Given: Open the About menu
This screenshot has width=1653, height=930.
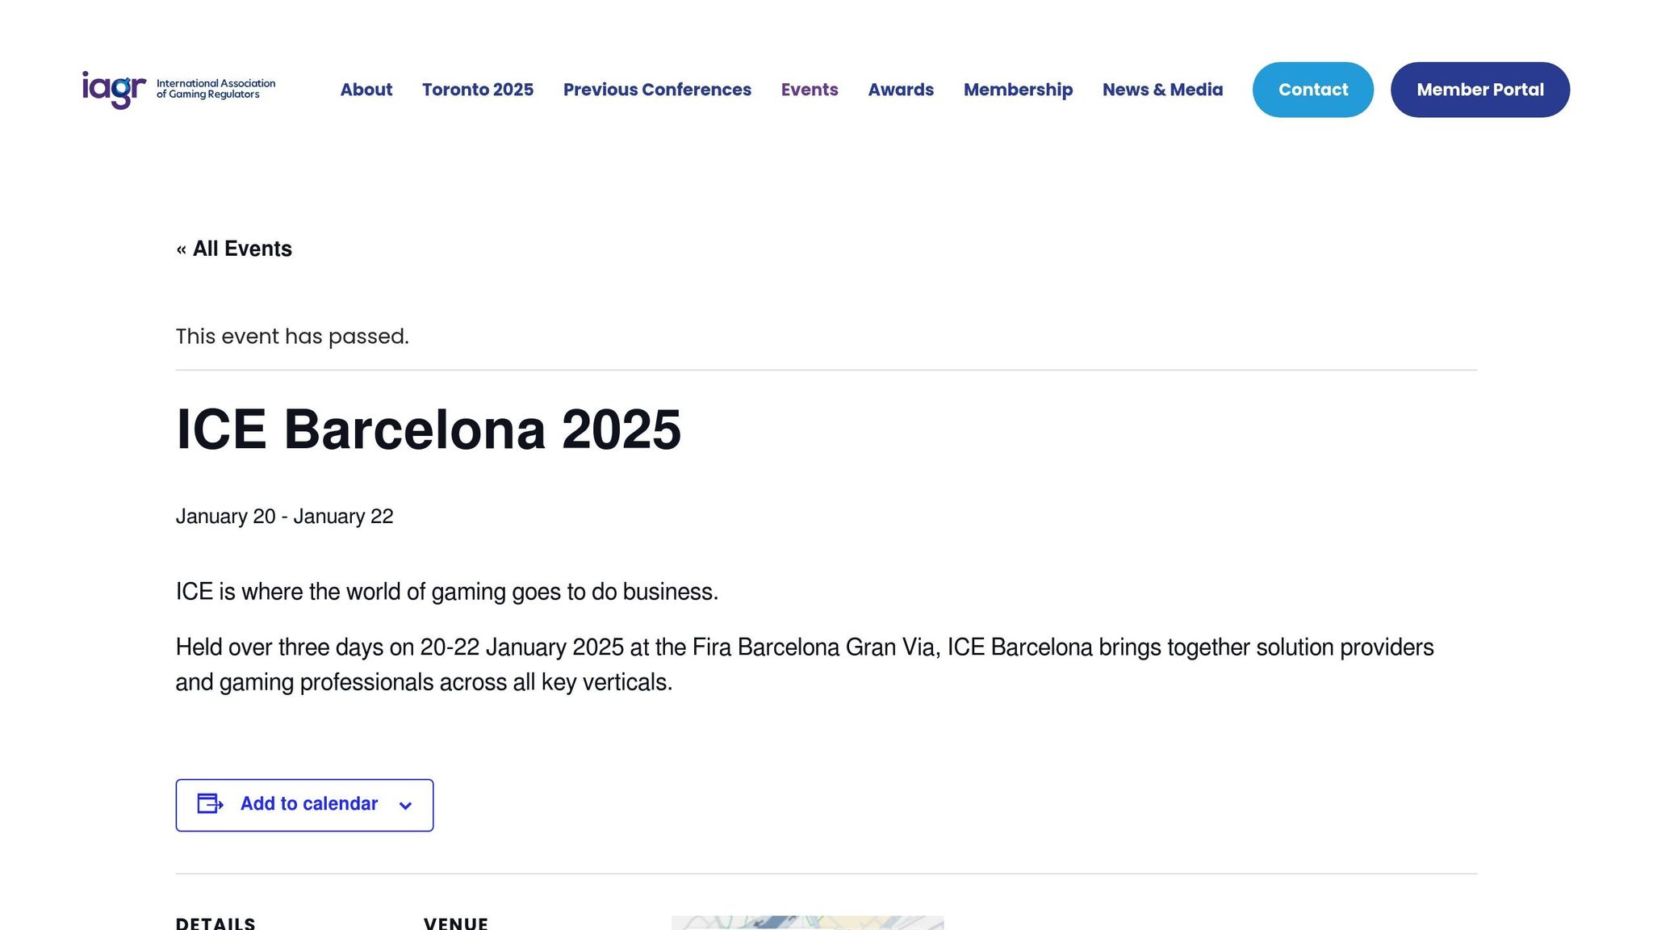Looking at the screenshot, I should pos(366,90).
